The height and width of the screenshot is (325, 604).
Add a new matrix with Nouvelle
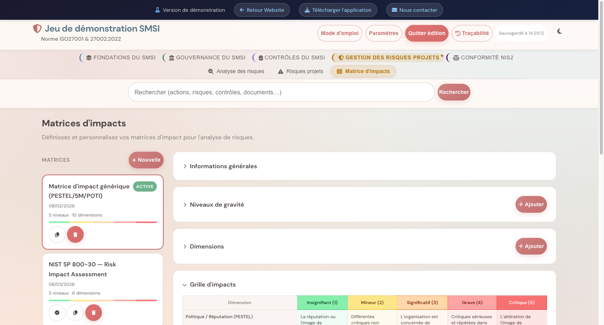[146, 160]
